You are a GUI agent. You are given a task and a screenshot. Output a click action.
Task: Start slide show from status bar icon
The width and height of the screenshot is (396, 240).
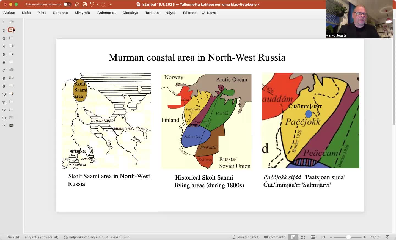(323, 237)
